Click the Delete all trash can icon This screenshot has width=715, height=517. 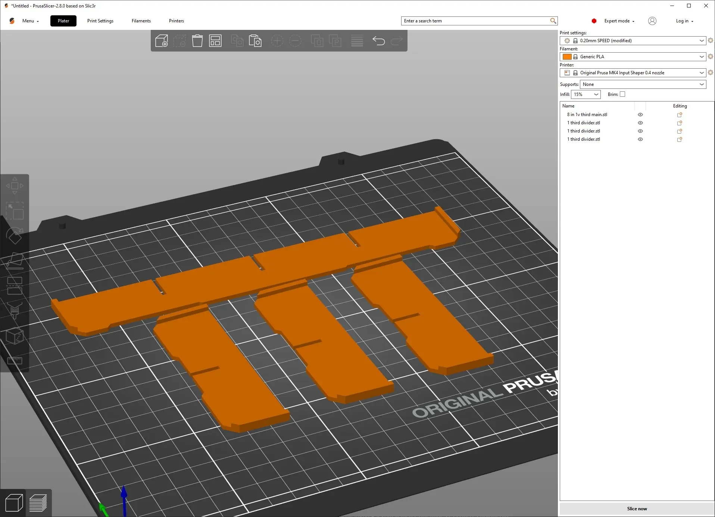197,41
